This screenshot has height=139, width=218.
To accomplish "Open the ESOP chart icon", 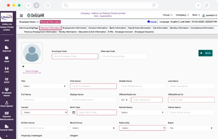I will tap(7, 80).
